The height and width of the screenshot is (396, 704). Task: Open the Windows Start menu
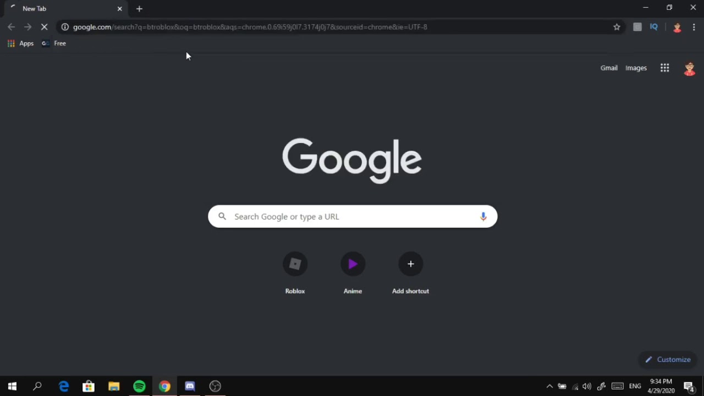point(12,386)
